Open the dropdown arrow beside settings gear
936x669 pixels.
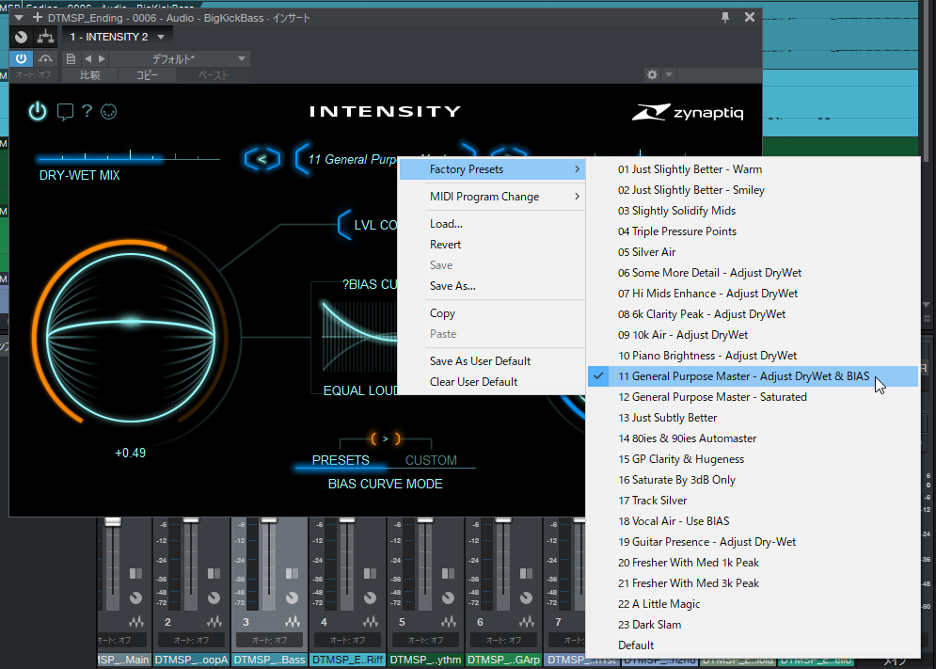(669, 74)
